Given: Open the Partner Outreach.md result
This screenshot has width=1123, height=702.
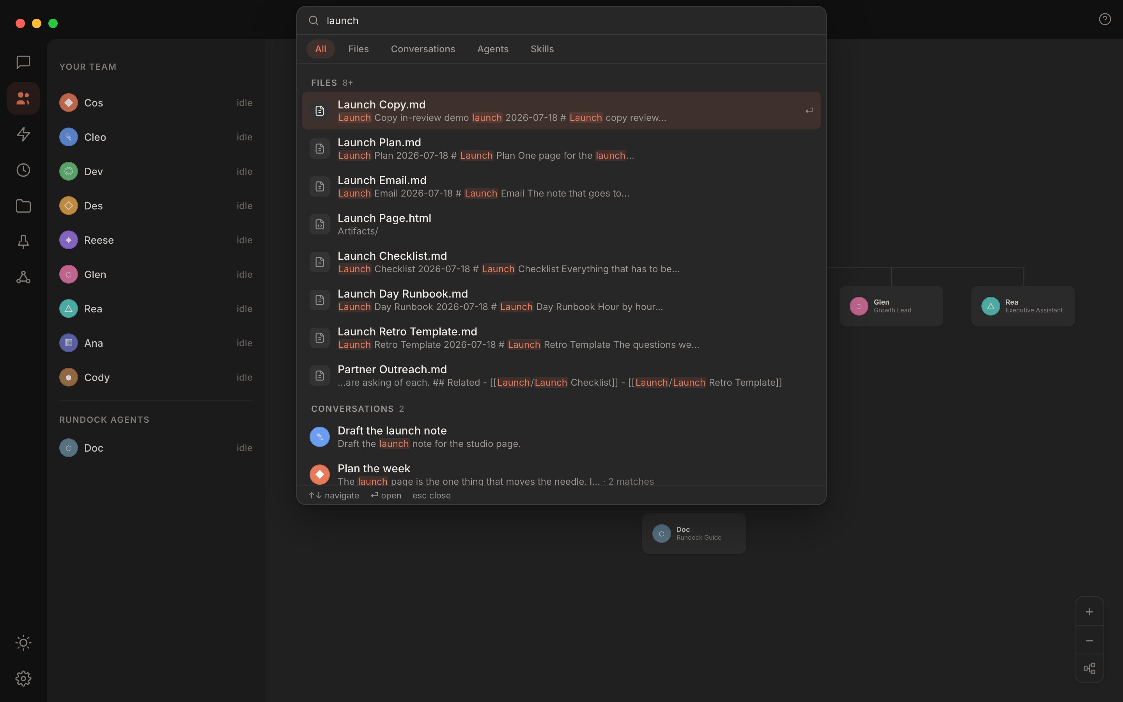Looking at the screenshot, I should [x=561, y=376].
